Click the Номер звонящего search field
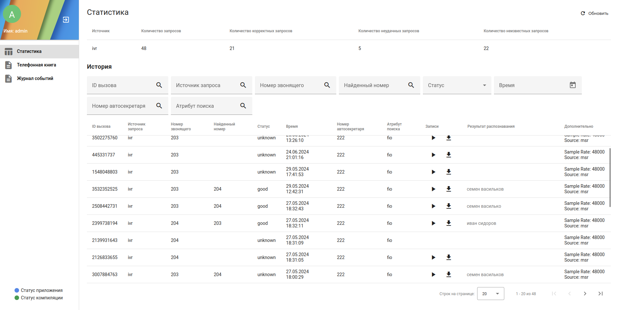Screen dimensions: 618x310 tap(289, 85)
